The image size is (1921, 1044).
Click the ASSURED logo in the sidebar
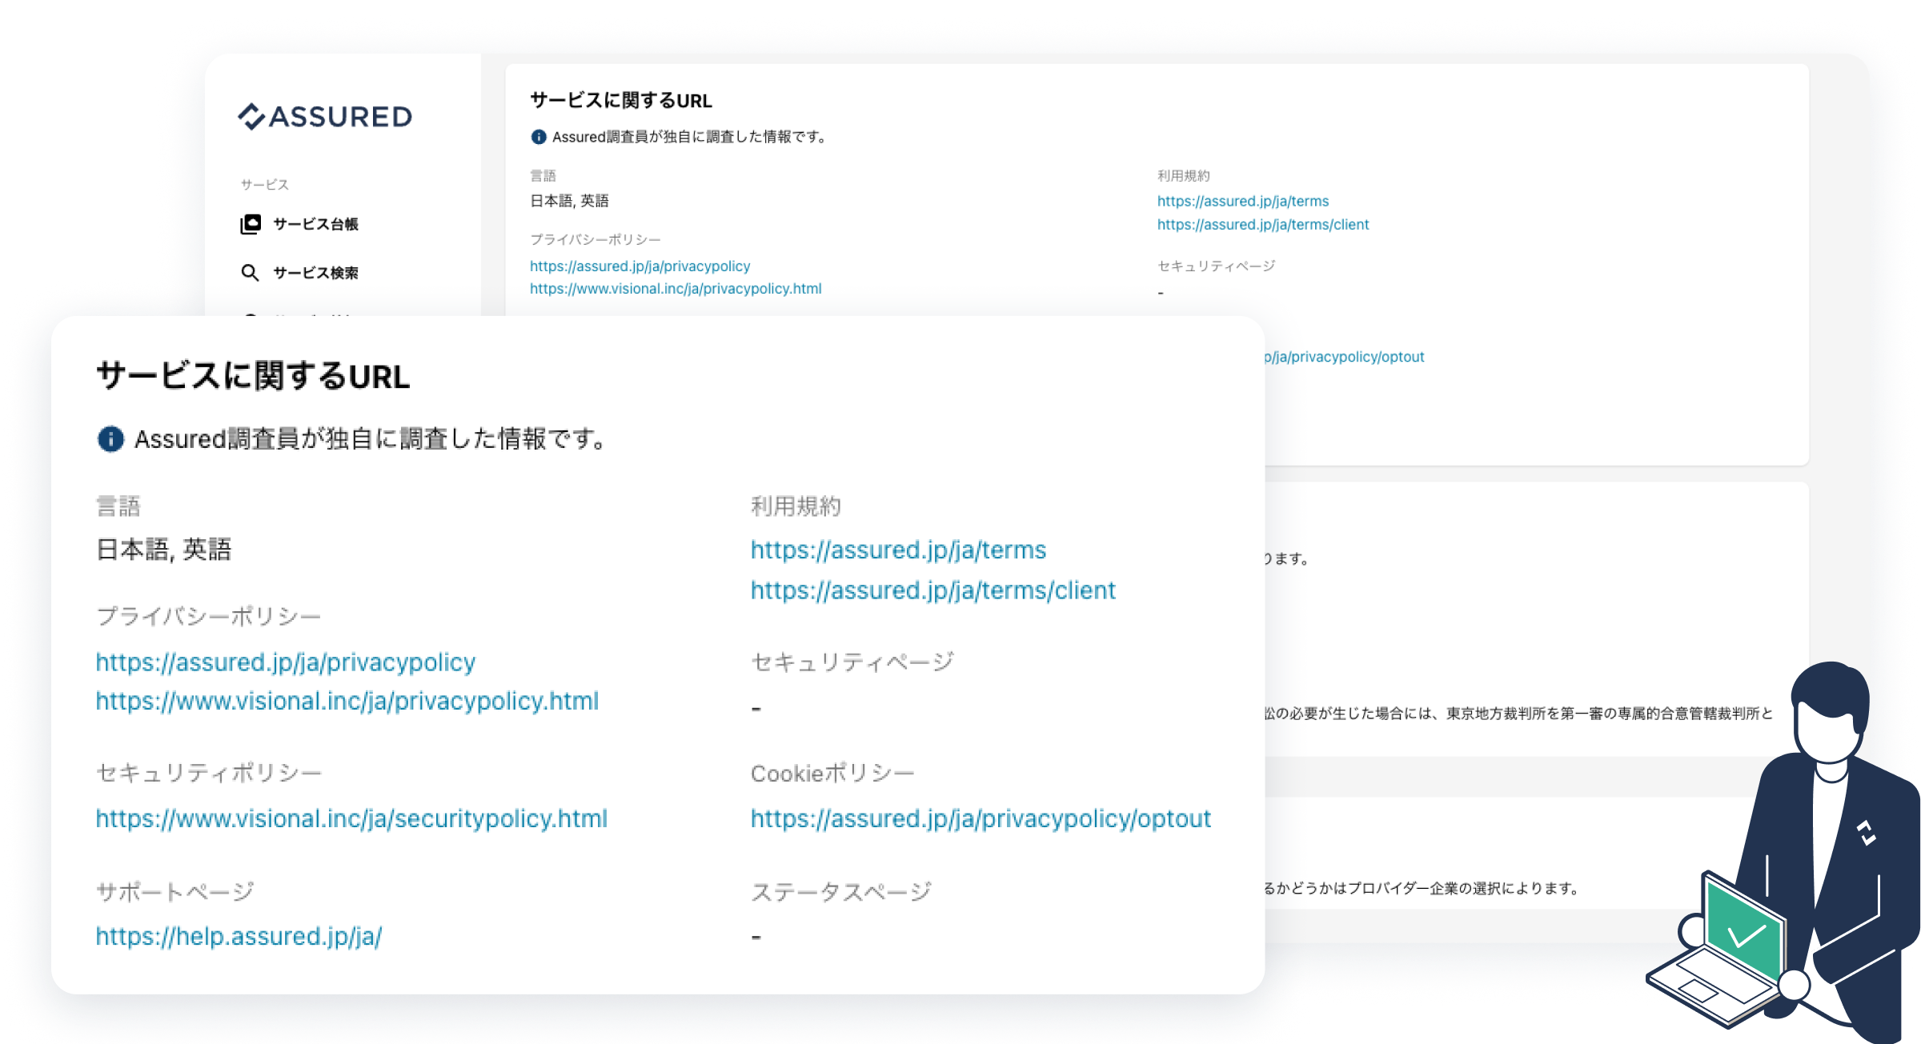[325, 117]
